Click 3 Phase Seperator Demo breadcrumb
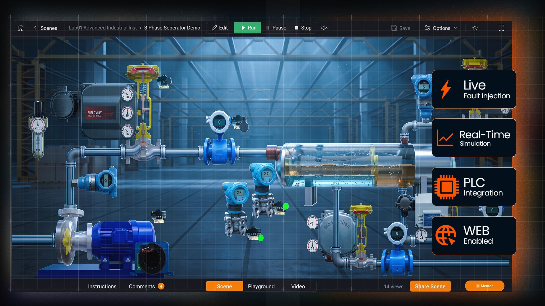This screenshot has width=545, height=306. pyautogui.click(x=172, y=28)
